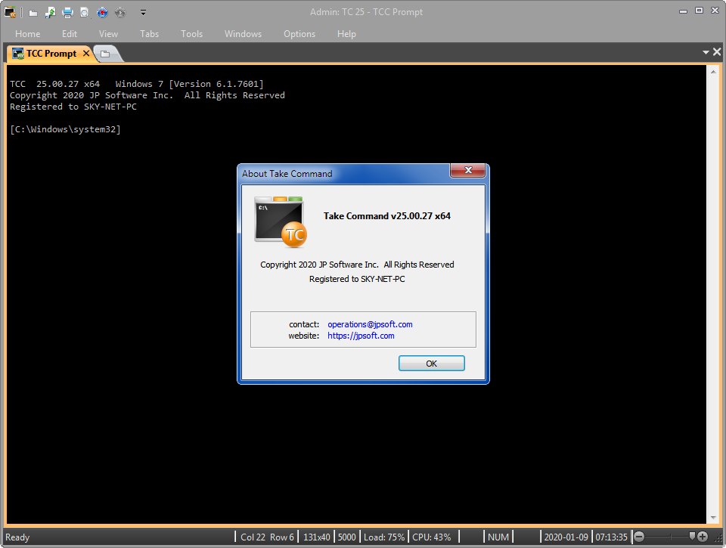726x548 pixels.
Task: Click the red Record macro icon
Action: (x=102, y=13)
